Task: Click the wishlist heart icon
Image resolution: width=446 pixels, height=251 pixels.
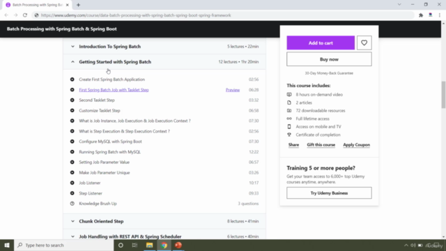Action: (x=364, y=43)
